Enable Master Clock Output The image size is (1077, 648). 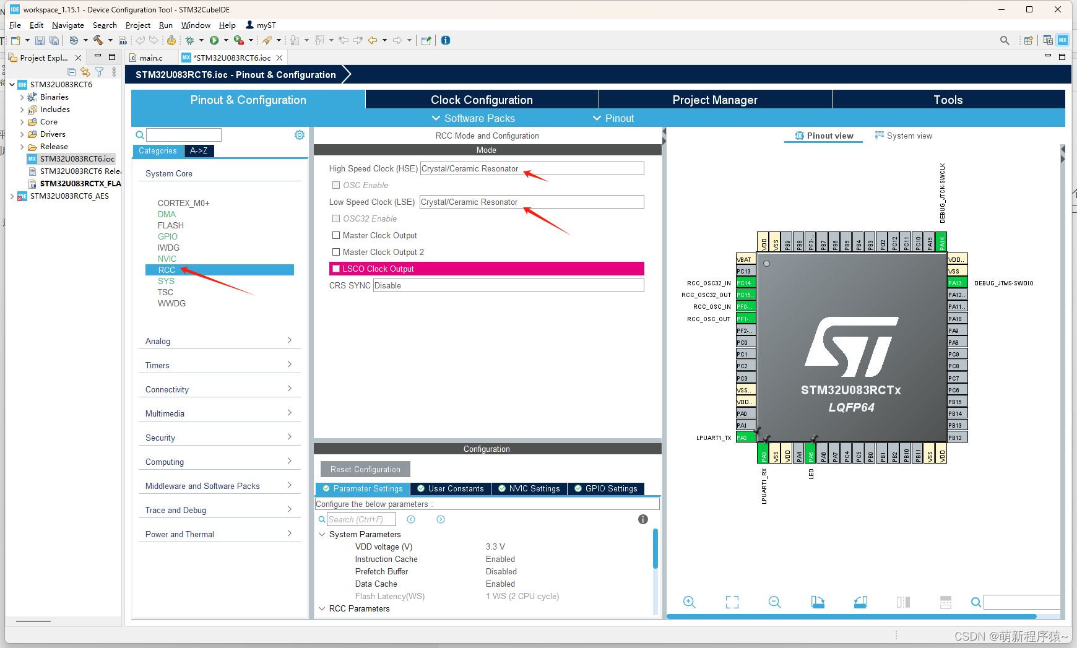coord(336,235)
